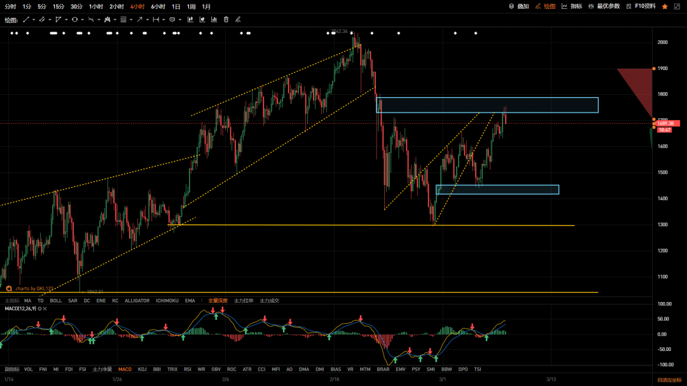
Task: Click the favorite star icon
Action: point(665,6)
